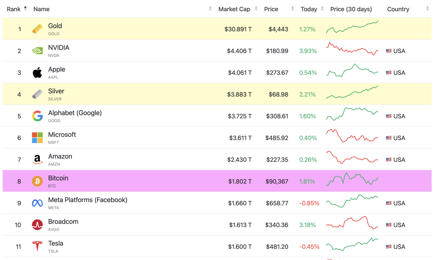The image size is (435, 260).
Task: Click the USA flag in NVIDIA row
Action: coord(389,51)
